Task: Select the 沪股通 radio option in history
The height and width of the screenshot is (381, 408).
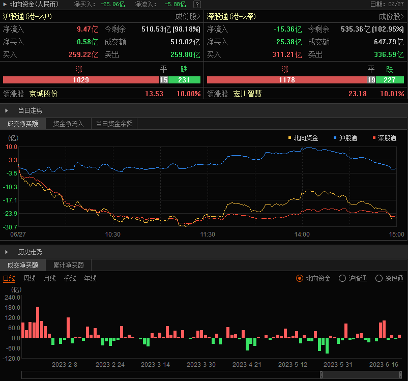Action: tap(342, 278)
